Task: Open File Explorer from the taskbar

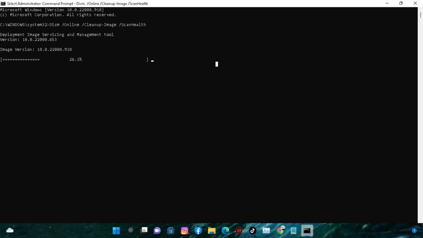Action: point(212,231)
